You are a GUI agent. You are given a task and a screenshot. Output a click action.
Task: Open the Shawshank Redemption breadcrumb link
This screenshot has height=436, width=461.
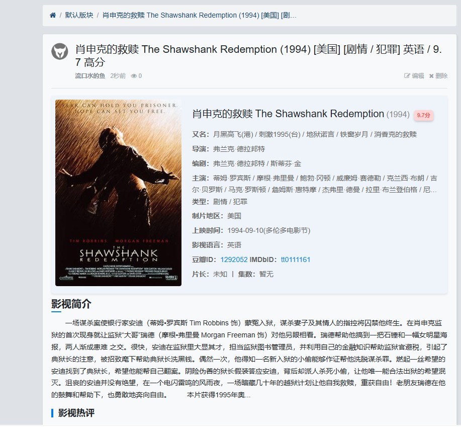(200, 15)
